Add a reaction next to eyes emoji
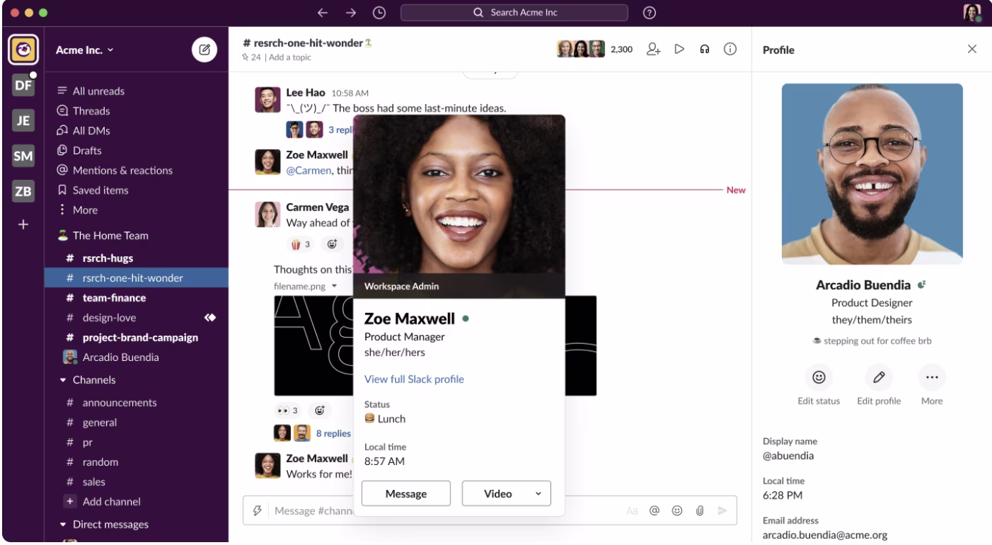The width and height of the screenshot is (992, 545). [x=318, y=410]
